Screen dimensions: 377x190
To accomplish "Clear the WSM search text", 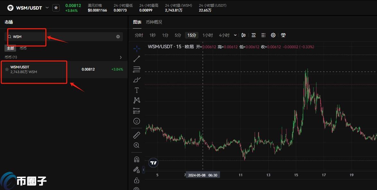I will tap(118, 37).
